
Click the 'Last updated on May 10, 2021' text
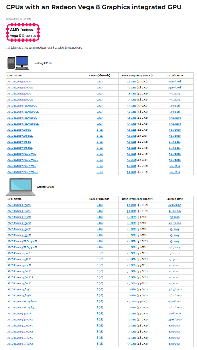tap(18, 19)
